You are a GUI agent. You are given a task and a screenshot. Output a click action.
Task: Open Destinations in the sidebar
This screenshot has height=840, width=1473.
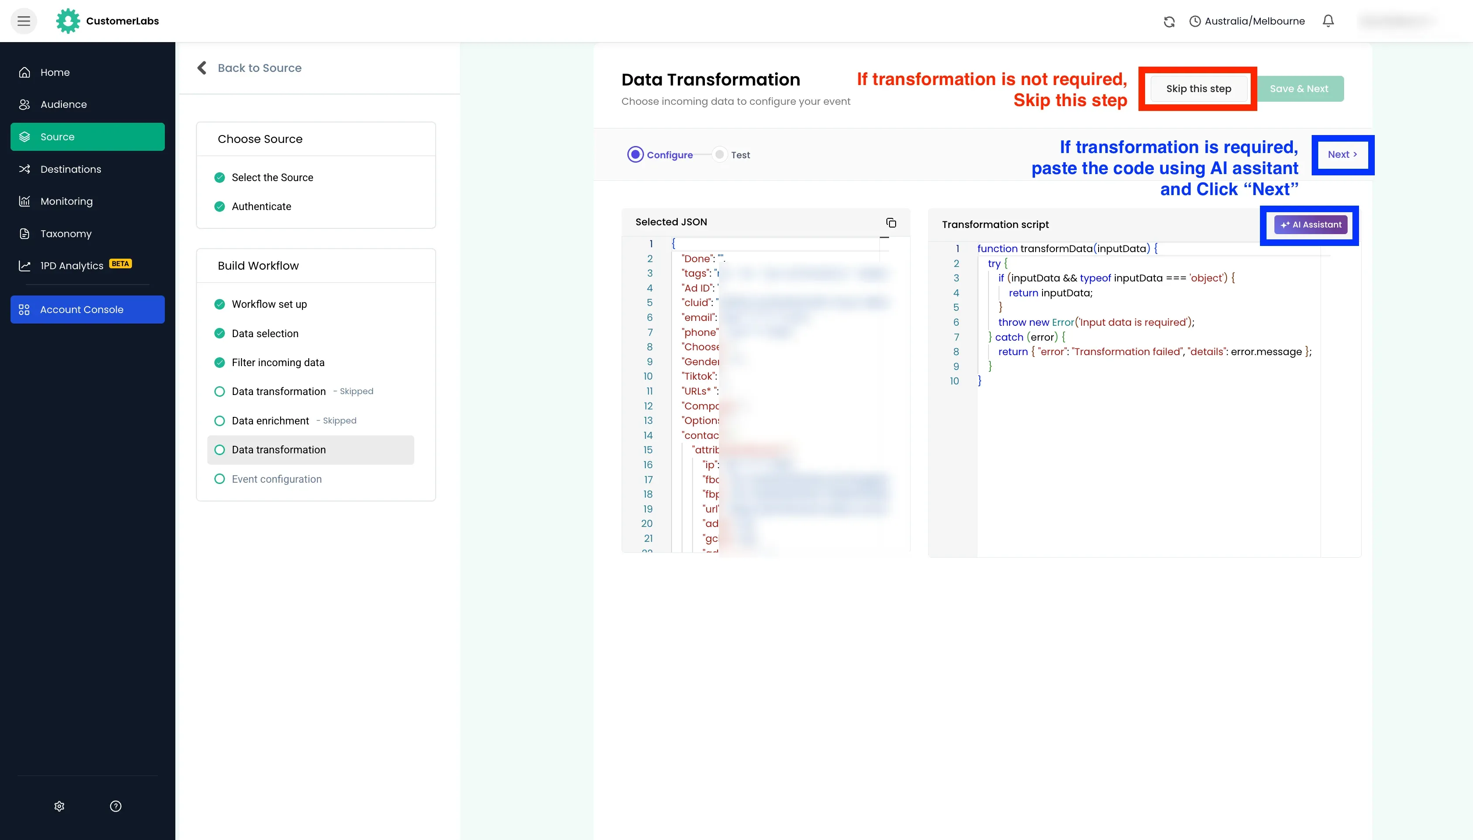pyautogui.click(x=88, y=169)
